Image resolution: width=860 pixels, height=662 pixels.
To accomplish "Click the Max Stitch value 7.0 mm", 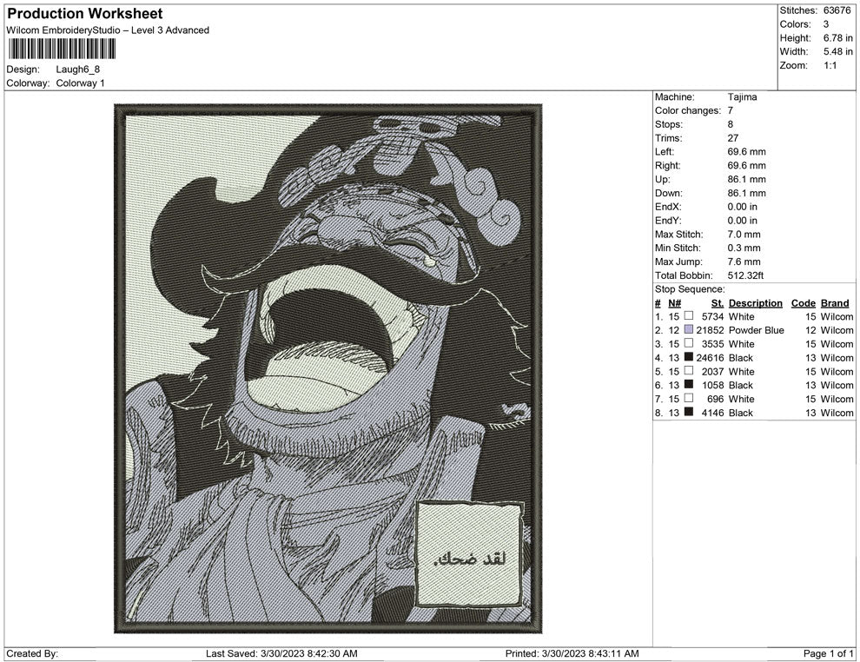I will click(x=744, y=235).
